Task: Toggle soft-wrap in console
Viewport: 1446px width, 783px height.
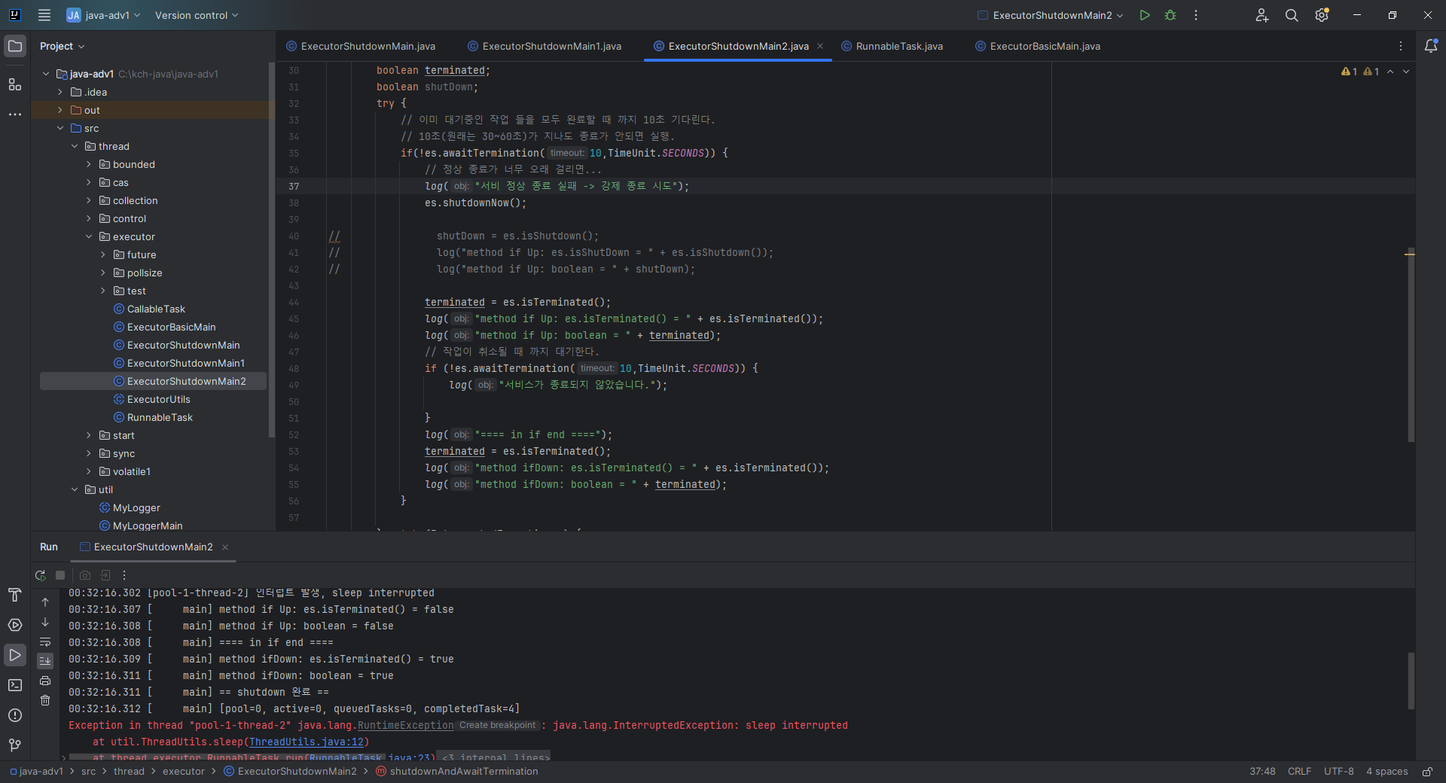Action: pyautogui.click(x=45, y=641)
